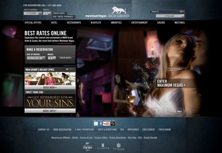Screen dimensions: 222x153
Task: Open the FAQ link
Action: tap(122, 130)
